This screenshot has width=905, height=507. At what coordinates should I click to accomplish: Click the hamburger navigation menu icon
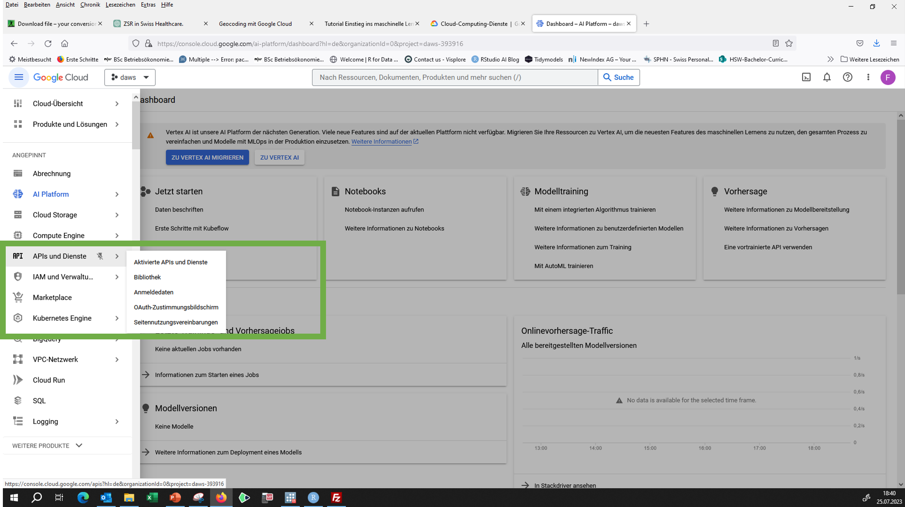[x=18, y=77]
